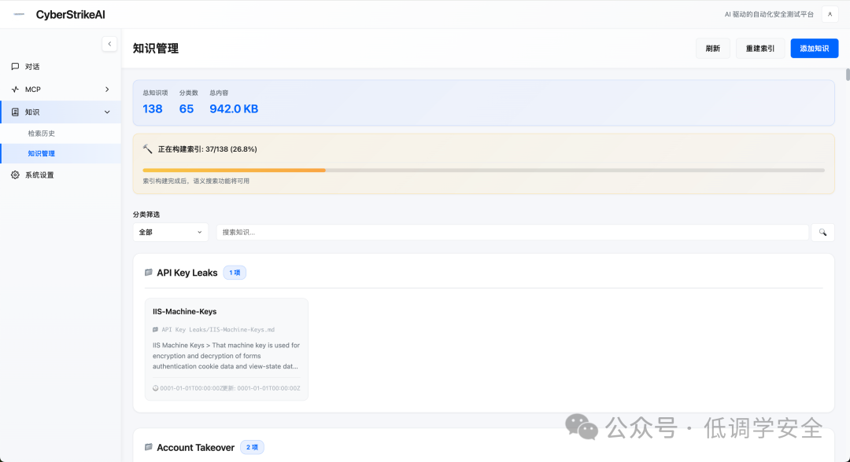Viewport: 850px width, 462px height.
Task: Click the magnifier search button
Action: pos(823,232)
